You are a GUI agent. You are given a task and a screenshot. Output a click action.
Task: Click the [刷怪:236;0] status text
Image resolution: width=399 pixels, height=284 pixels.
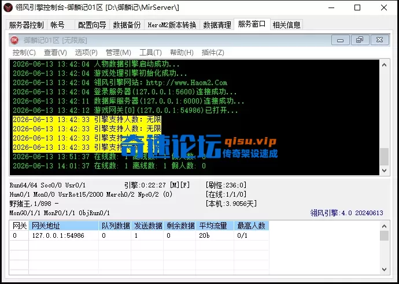pyautogui.click(x=226, y=185)
